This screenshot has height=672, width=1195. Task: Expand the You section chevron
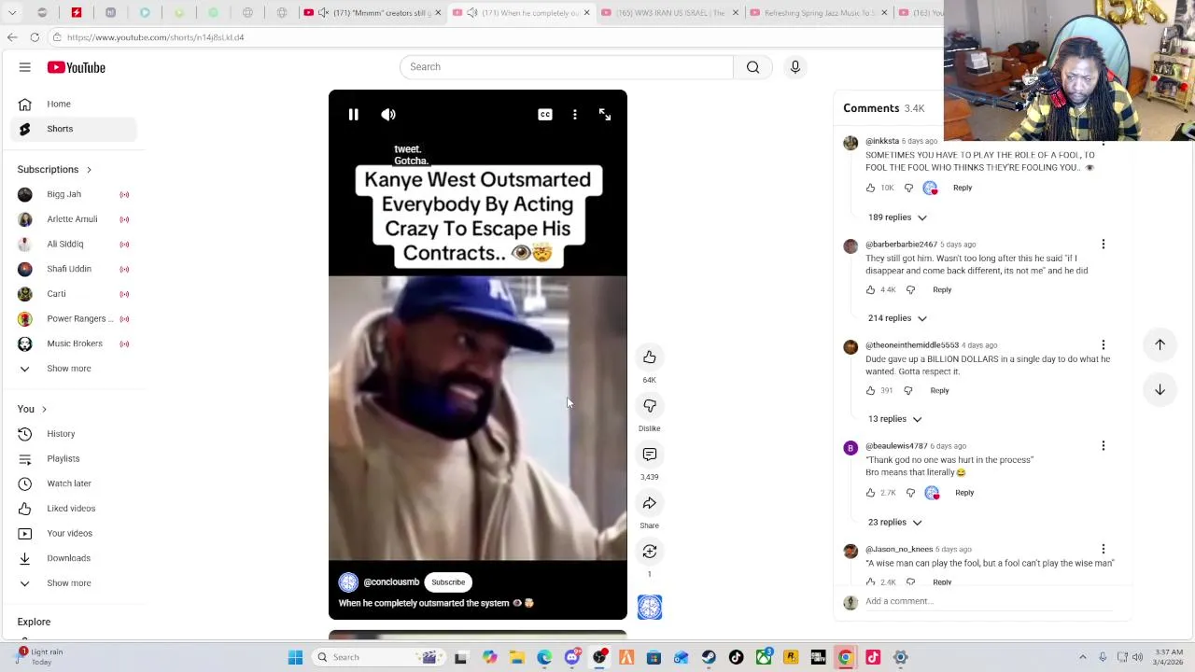44,410
